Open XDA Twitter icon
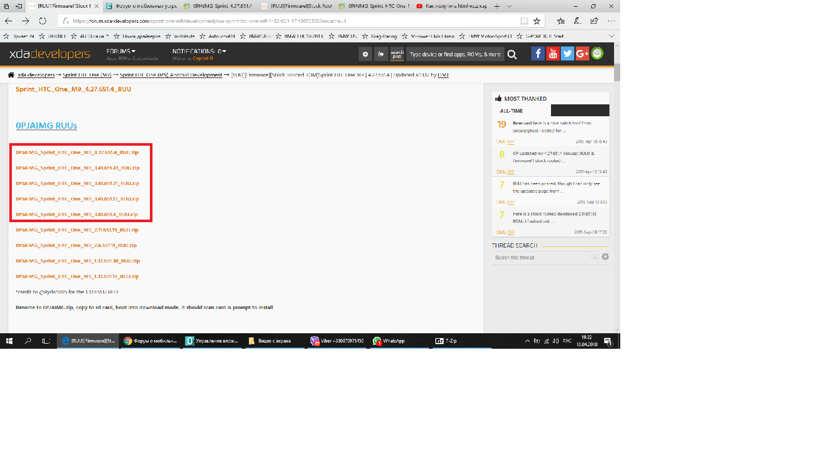The width and height of the screenshot is (827, 465). click(x=568, y=54)
